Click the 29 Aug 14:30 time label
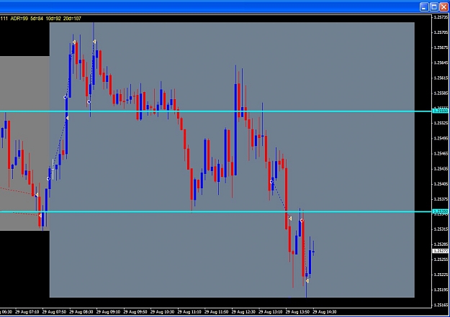The height and width of the screenshot is (317, 450). [324, 312]
